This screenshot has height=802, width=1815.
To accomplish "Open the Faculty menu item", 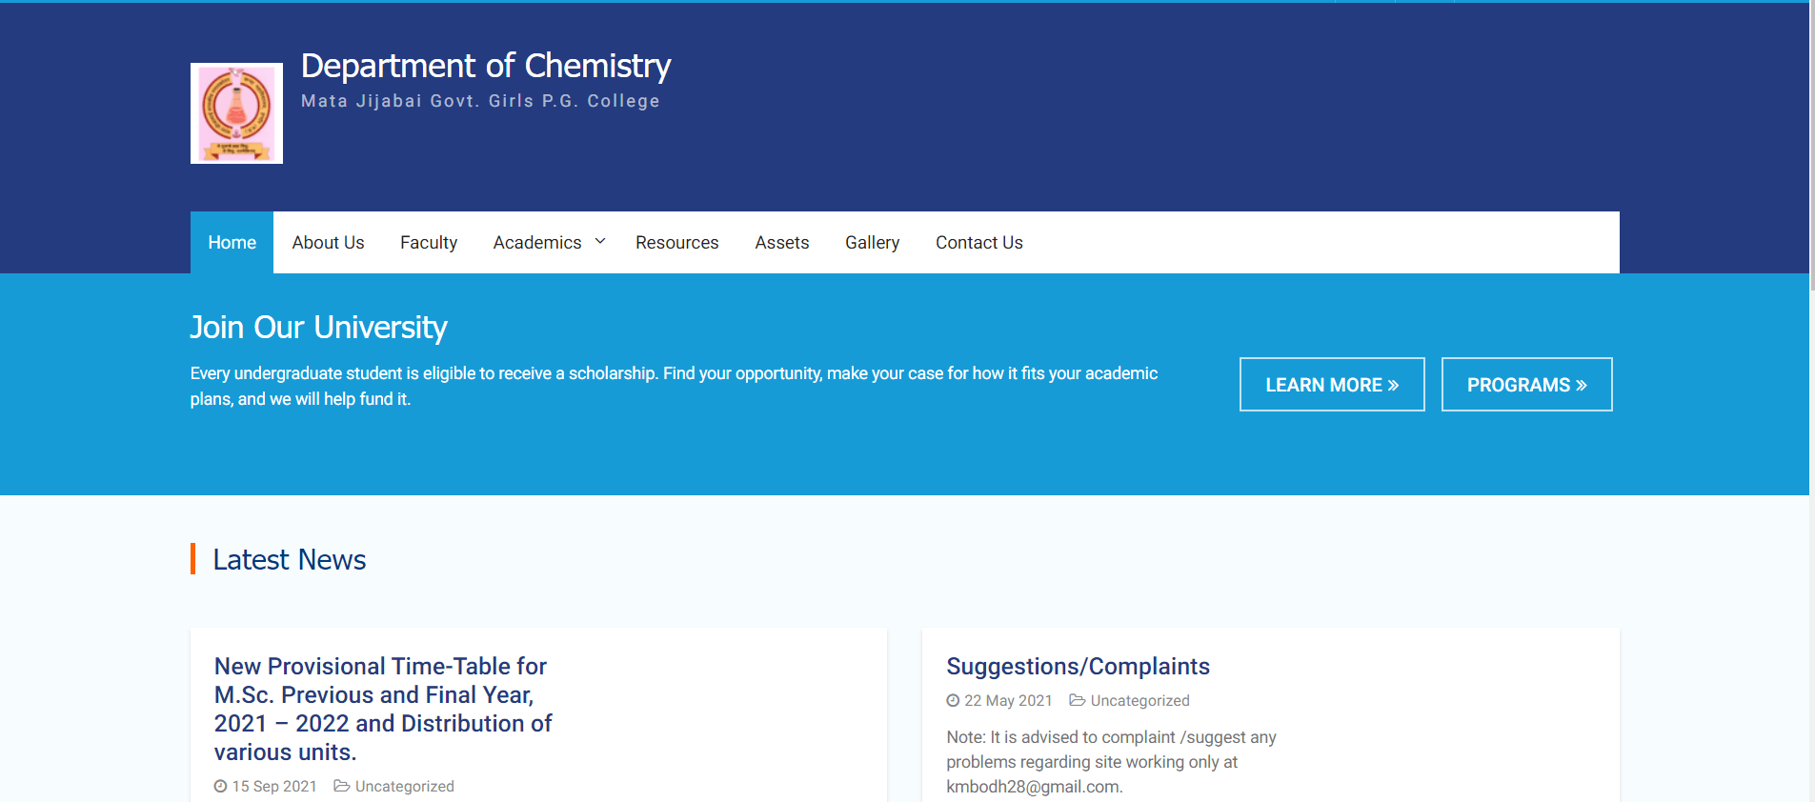I will coord(428,243).
